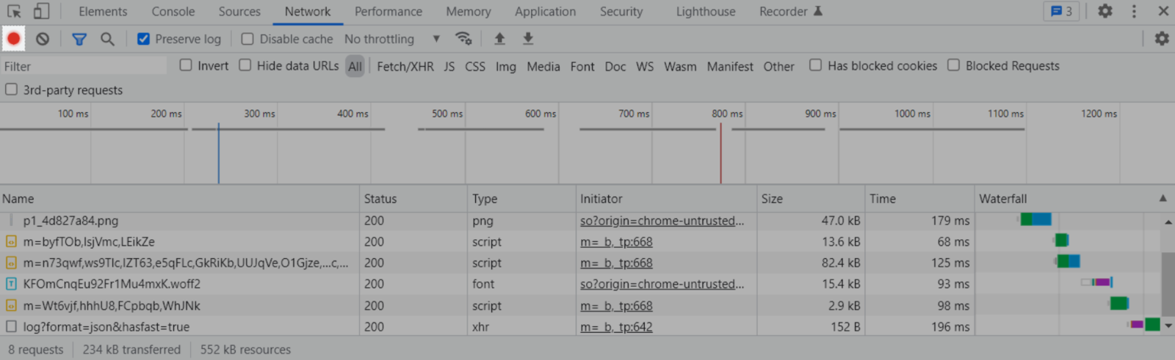Check the 3rd-party requests box
This screenshot has width=1175, height=360.
coord(11,89)
